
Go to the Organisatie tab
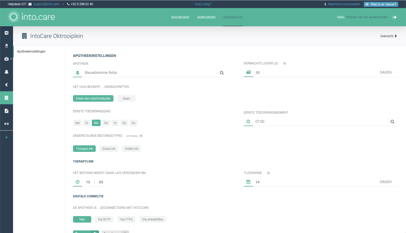tap(233, 17)
